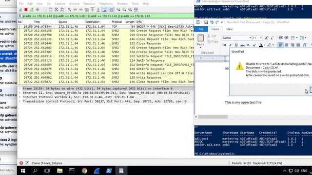Restart the current capture in Wireshark
This screenshot has height=175, width=312.
[x=32, y=10]
